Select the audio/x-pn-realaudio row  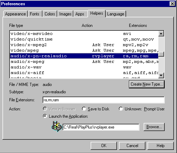tap(84, 56)
